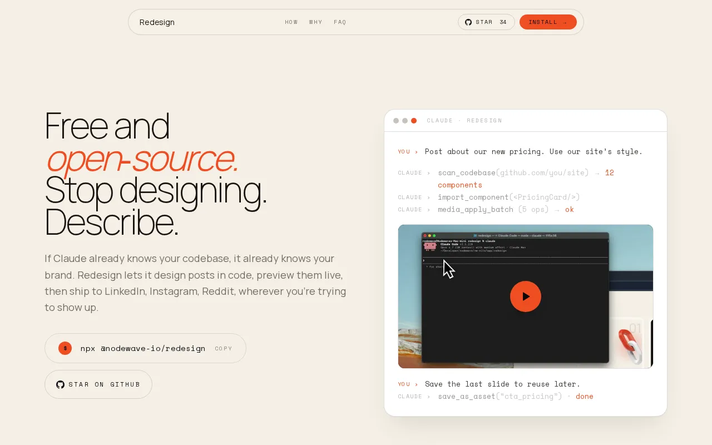
Task: Click the star count 34
Action: click(x=503, y=22)
